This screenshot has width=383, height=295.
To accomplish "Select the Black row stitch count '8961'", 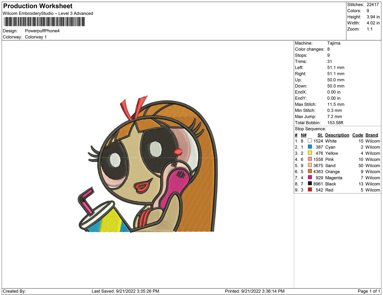I will tap(318, 184).
